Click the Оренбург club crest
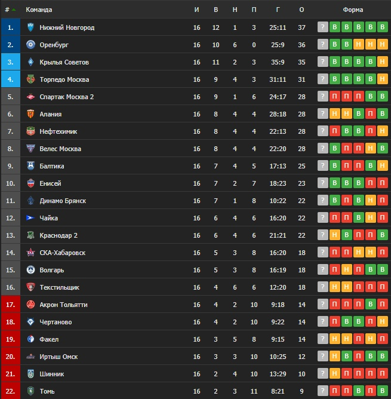This screenshot has width=391, height=399. (31, 45)
